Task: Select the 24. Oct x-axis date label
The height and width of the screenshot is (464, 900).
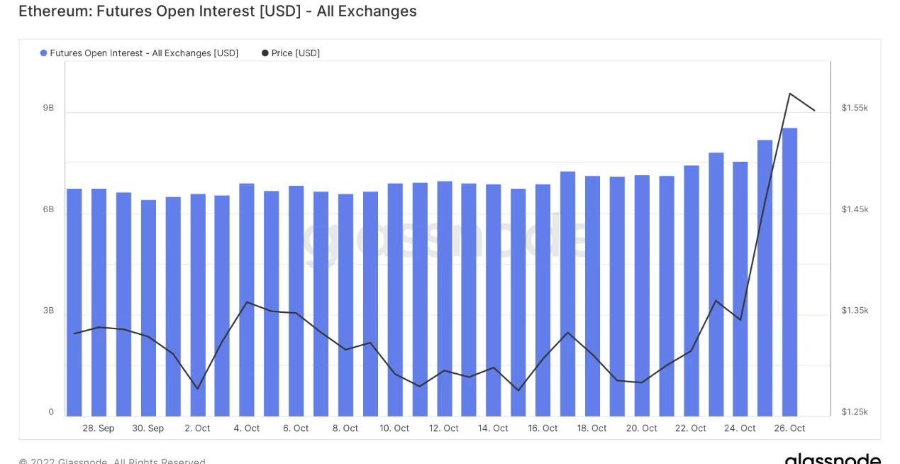Action: point(740,429)
